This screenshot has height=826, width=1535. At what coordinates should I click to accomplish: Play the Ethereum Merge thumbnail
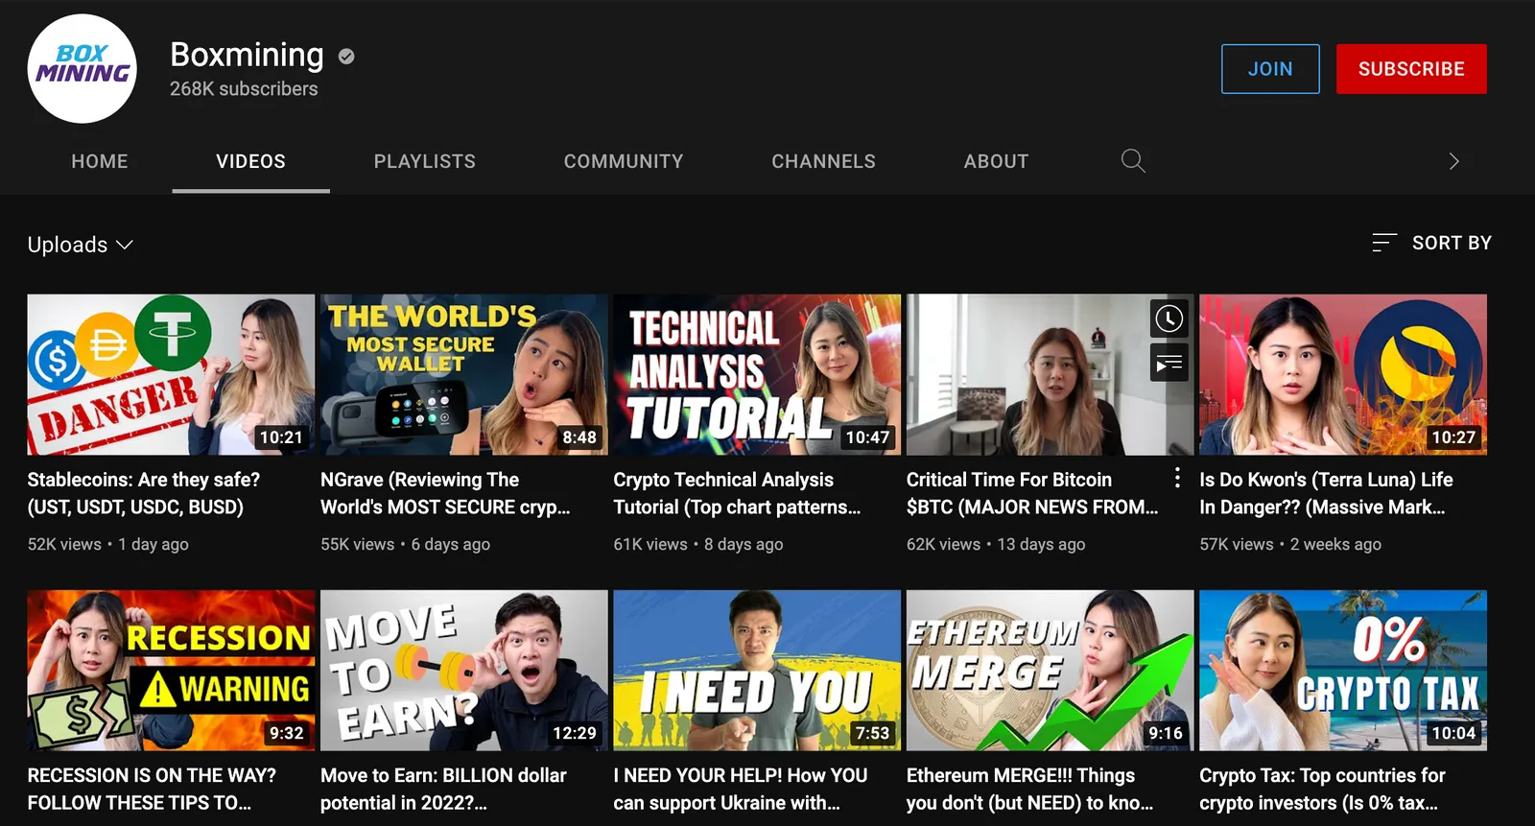click(1051, 670)
